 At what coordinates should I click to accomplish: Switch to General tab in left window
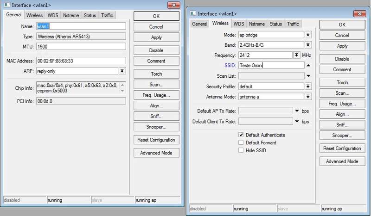(14, 15)
